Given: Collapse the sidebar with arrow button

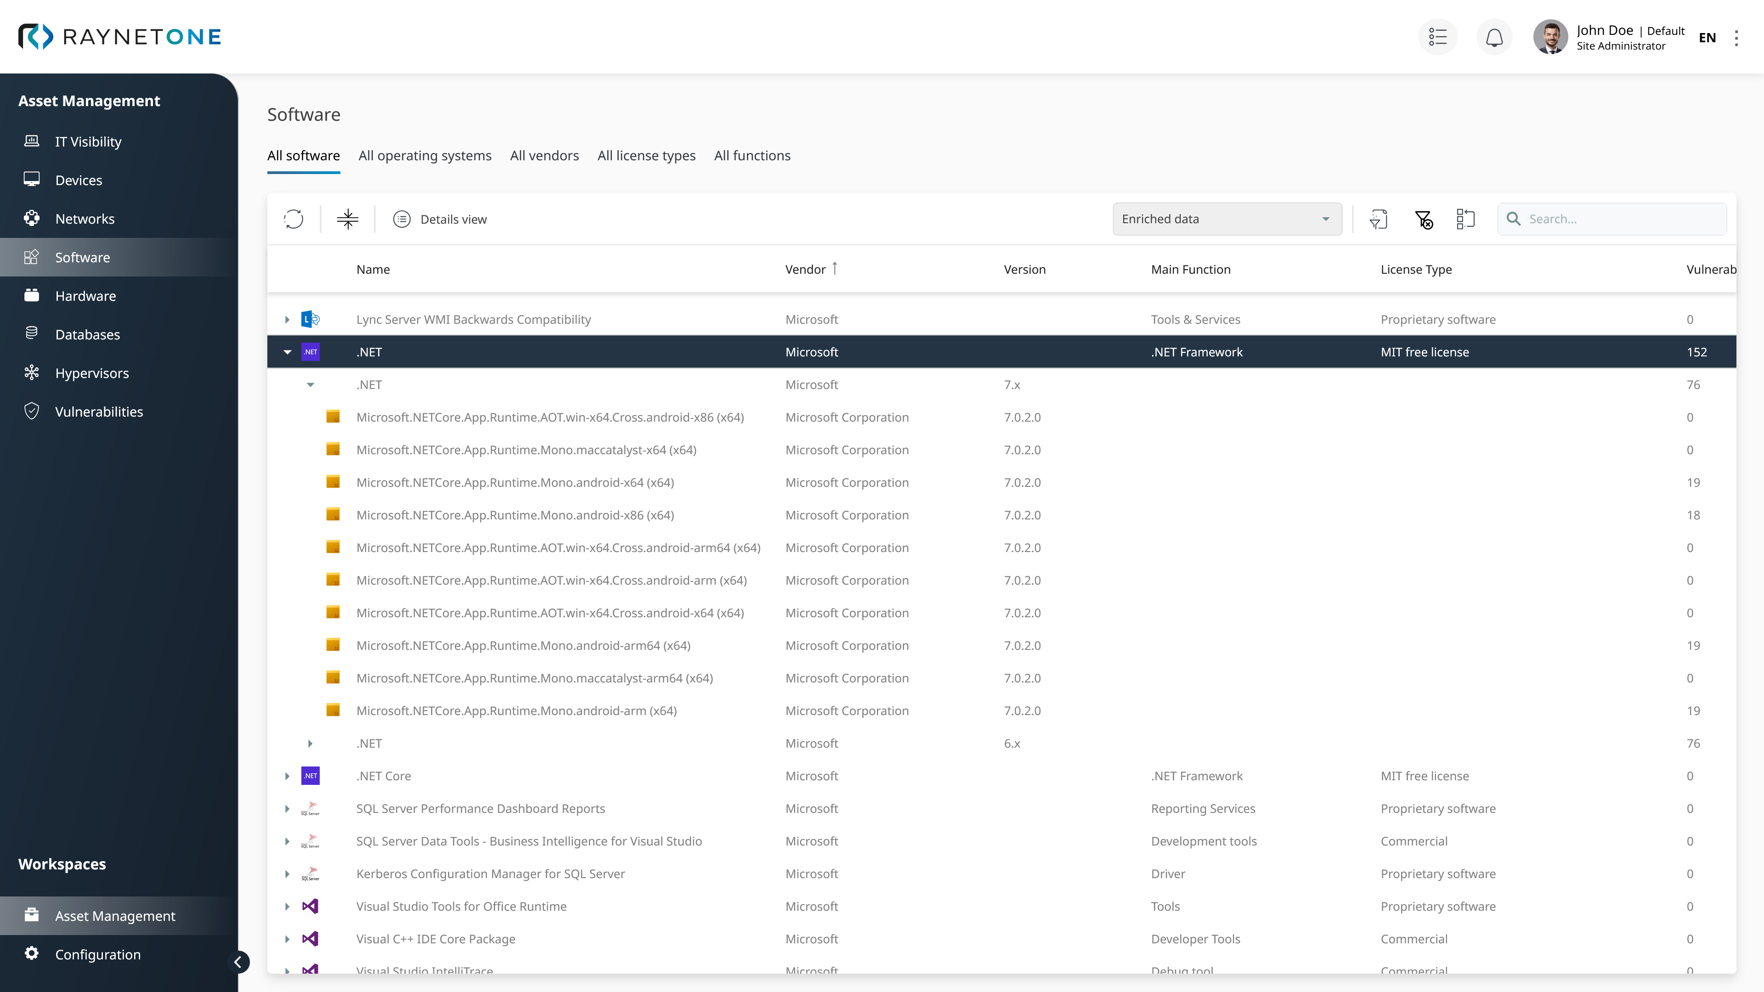Looking at the screenshot, I should (x=237, y=962).
